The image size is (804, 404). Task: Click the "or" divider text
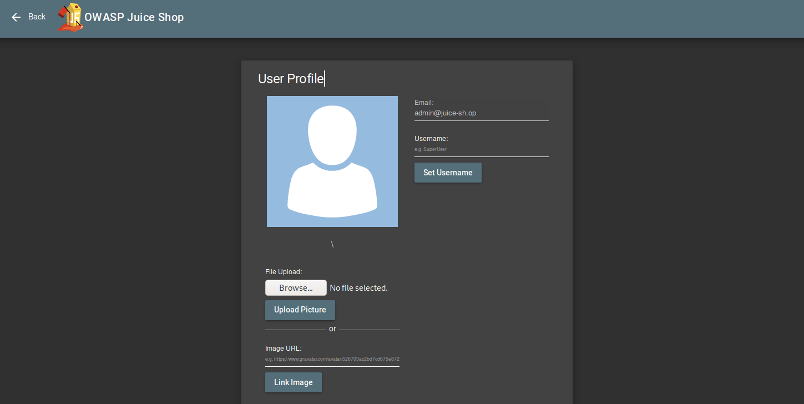[x=332, y=329]
